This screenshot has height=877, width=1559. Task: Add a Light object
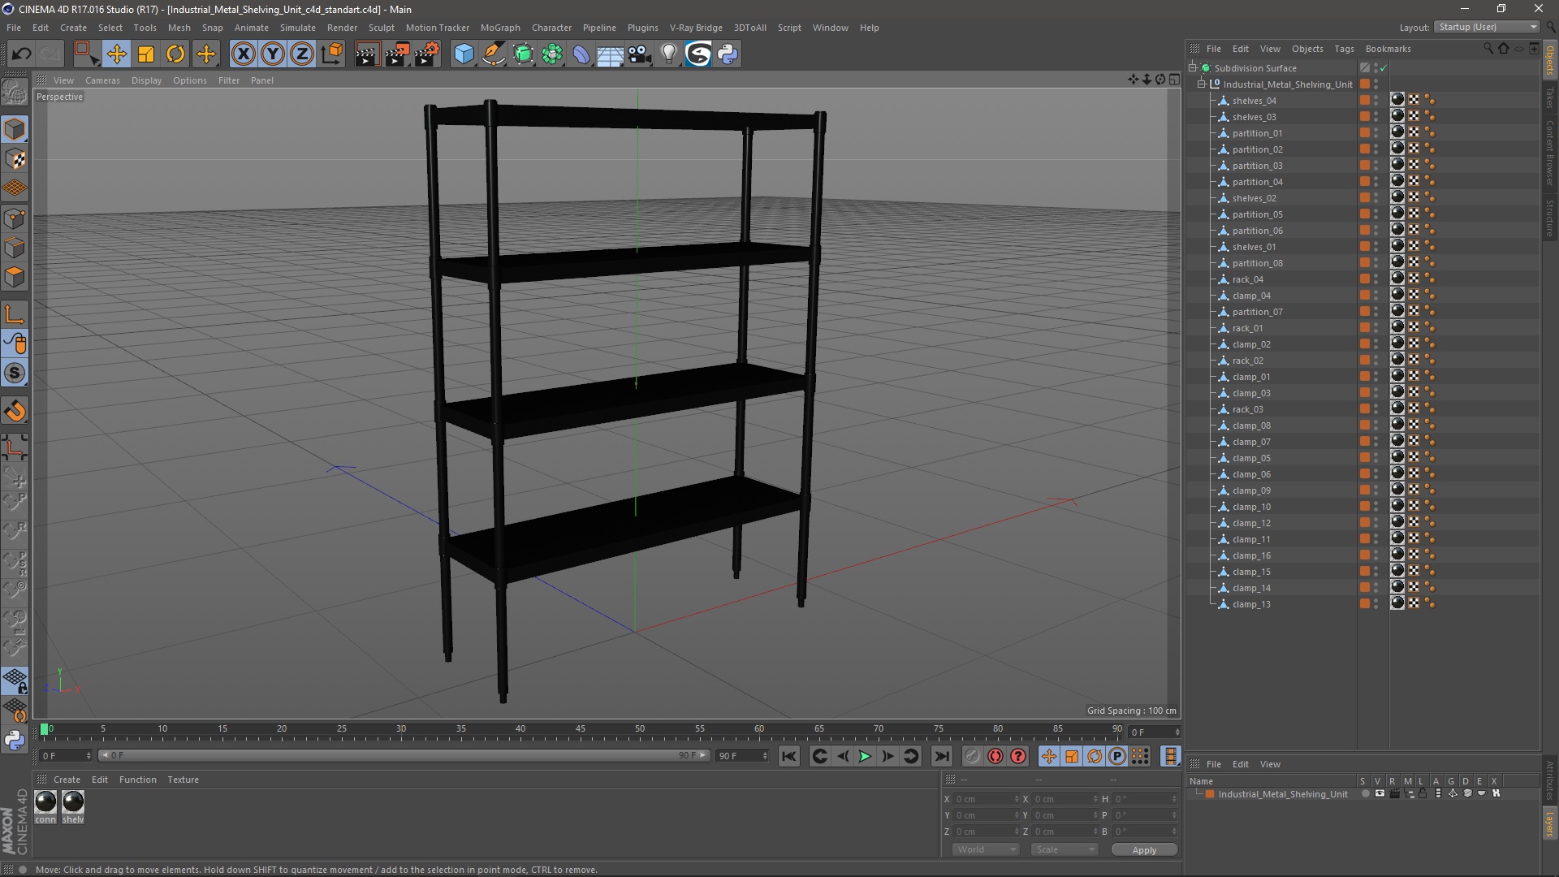[x=668, y=54]
